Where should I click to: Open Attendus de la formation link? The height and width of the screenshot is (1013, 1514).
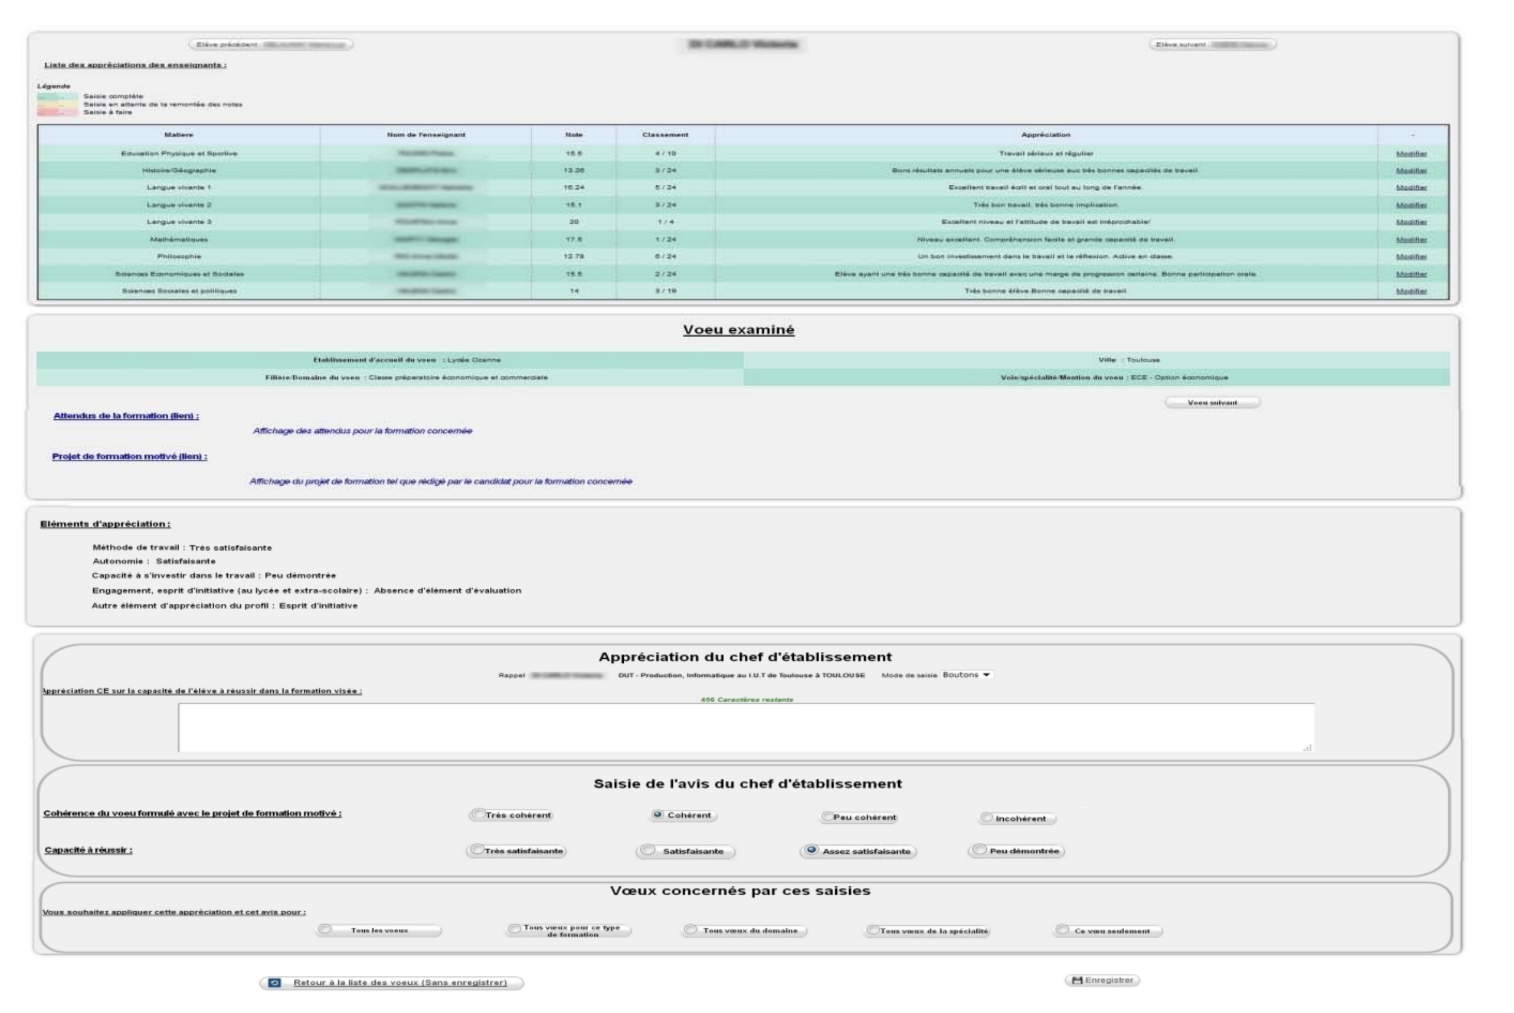[126, 416]
